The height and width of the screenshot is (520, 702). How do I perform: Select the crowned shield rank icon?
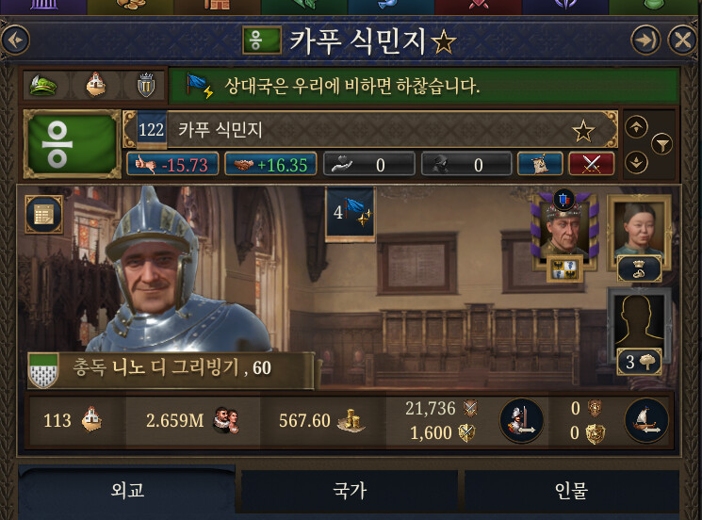[146, 85]
